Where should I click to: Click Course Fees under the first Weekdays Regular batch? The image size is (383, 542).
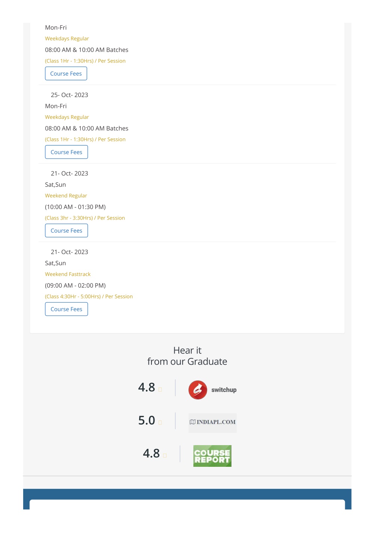click(66, 73)
